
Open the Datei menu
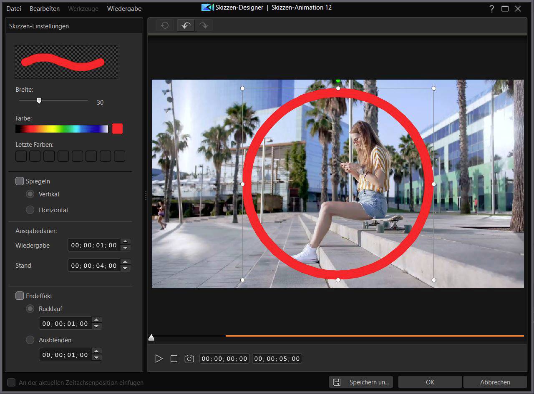(14, 9)
